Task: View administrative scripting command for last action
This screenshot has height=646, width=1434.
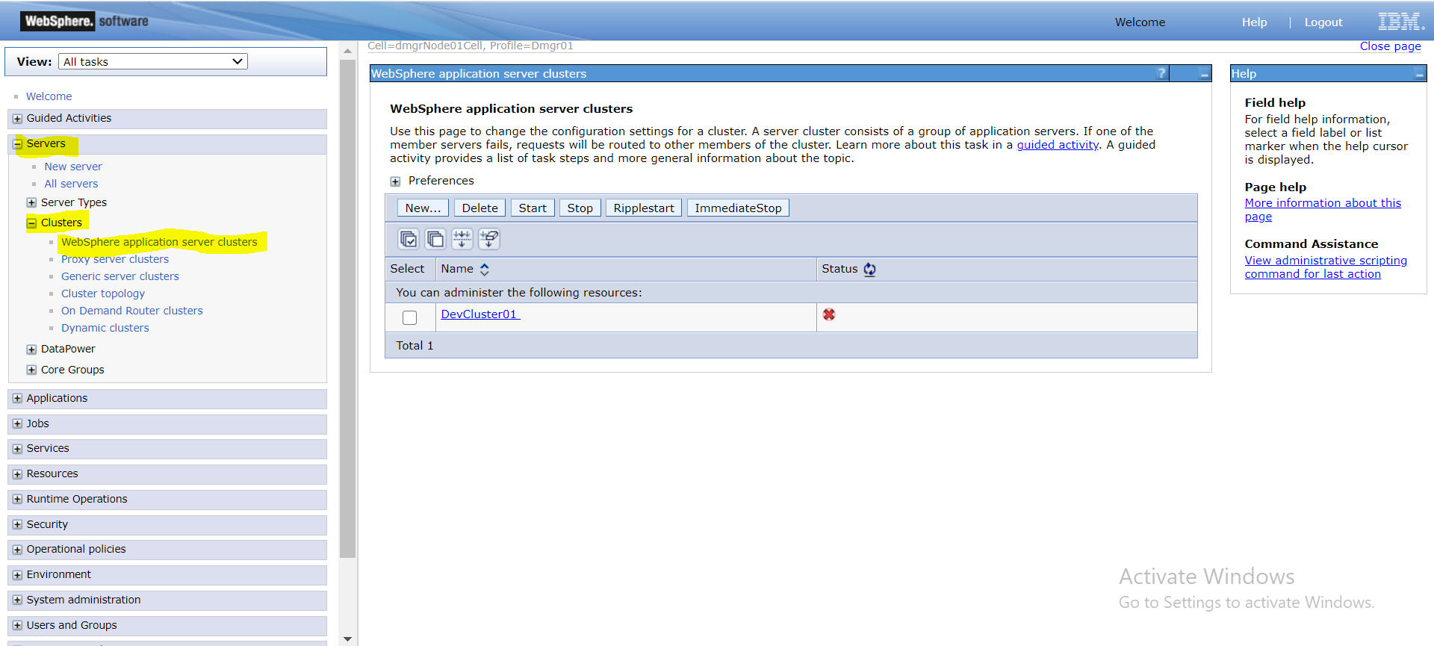Action: [x=1326, y=267]
